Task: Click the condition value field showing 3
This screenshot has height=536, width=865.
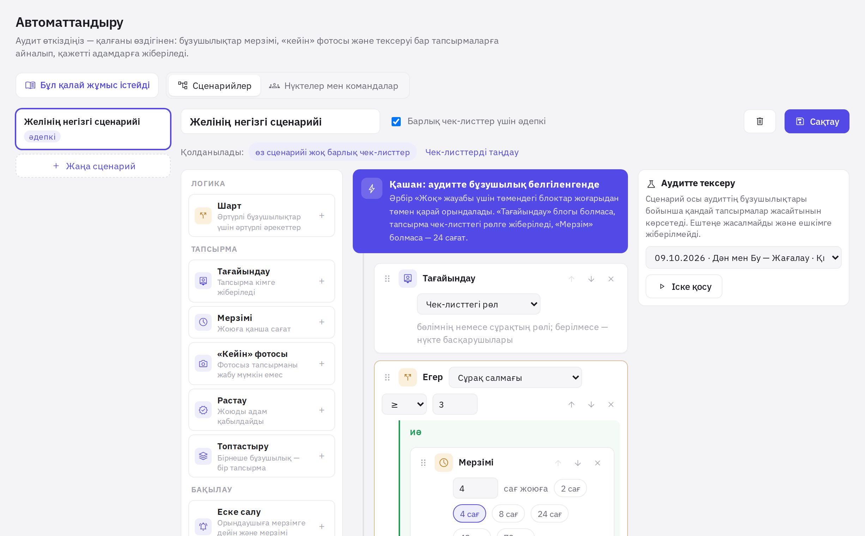Action: click(x=455, y=404)
